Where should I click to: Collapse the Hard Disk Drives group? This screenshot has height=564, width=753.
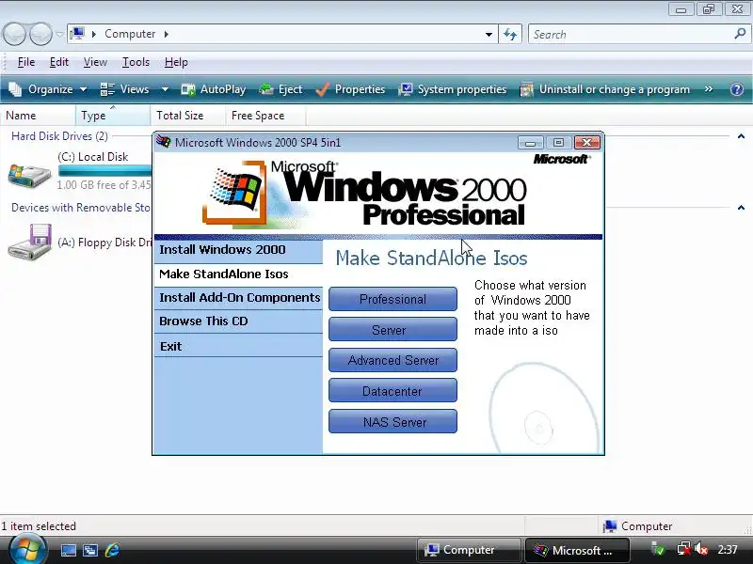[x=741, y=136]
